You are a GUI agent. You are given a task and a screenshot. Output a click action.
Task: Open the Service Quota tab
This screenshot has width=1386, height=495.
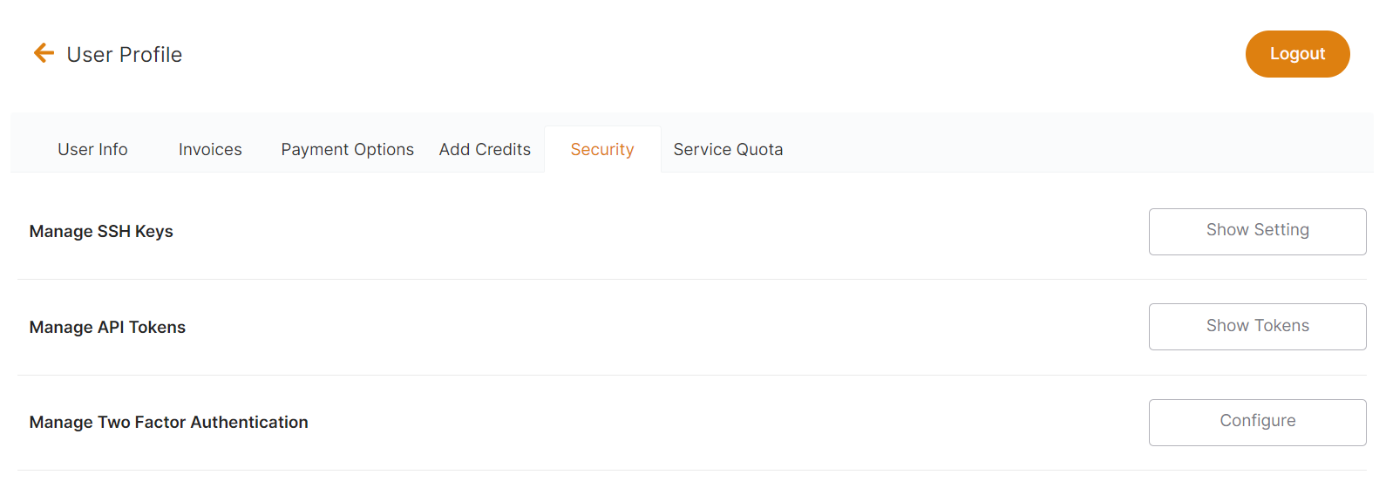[x=728, y=150]
